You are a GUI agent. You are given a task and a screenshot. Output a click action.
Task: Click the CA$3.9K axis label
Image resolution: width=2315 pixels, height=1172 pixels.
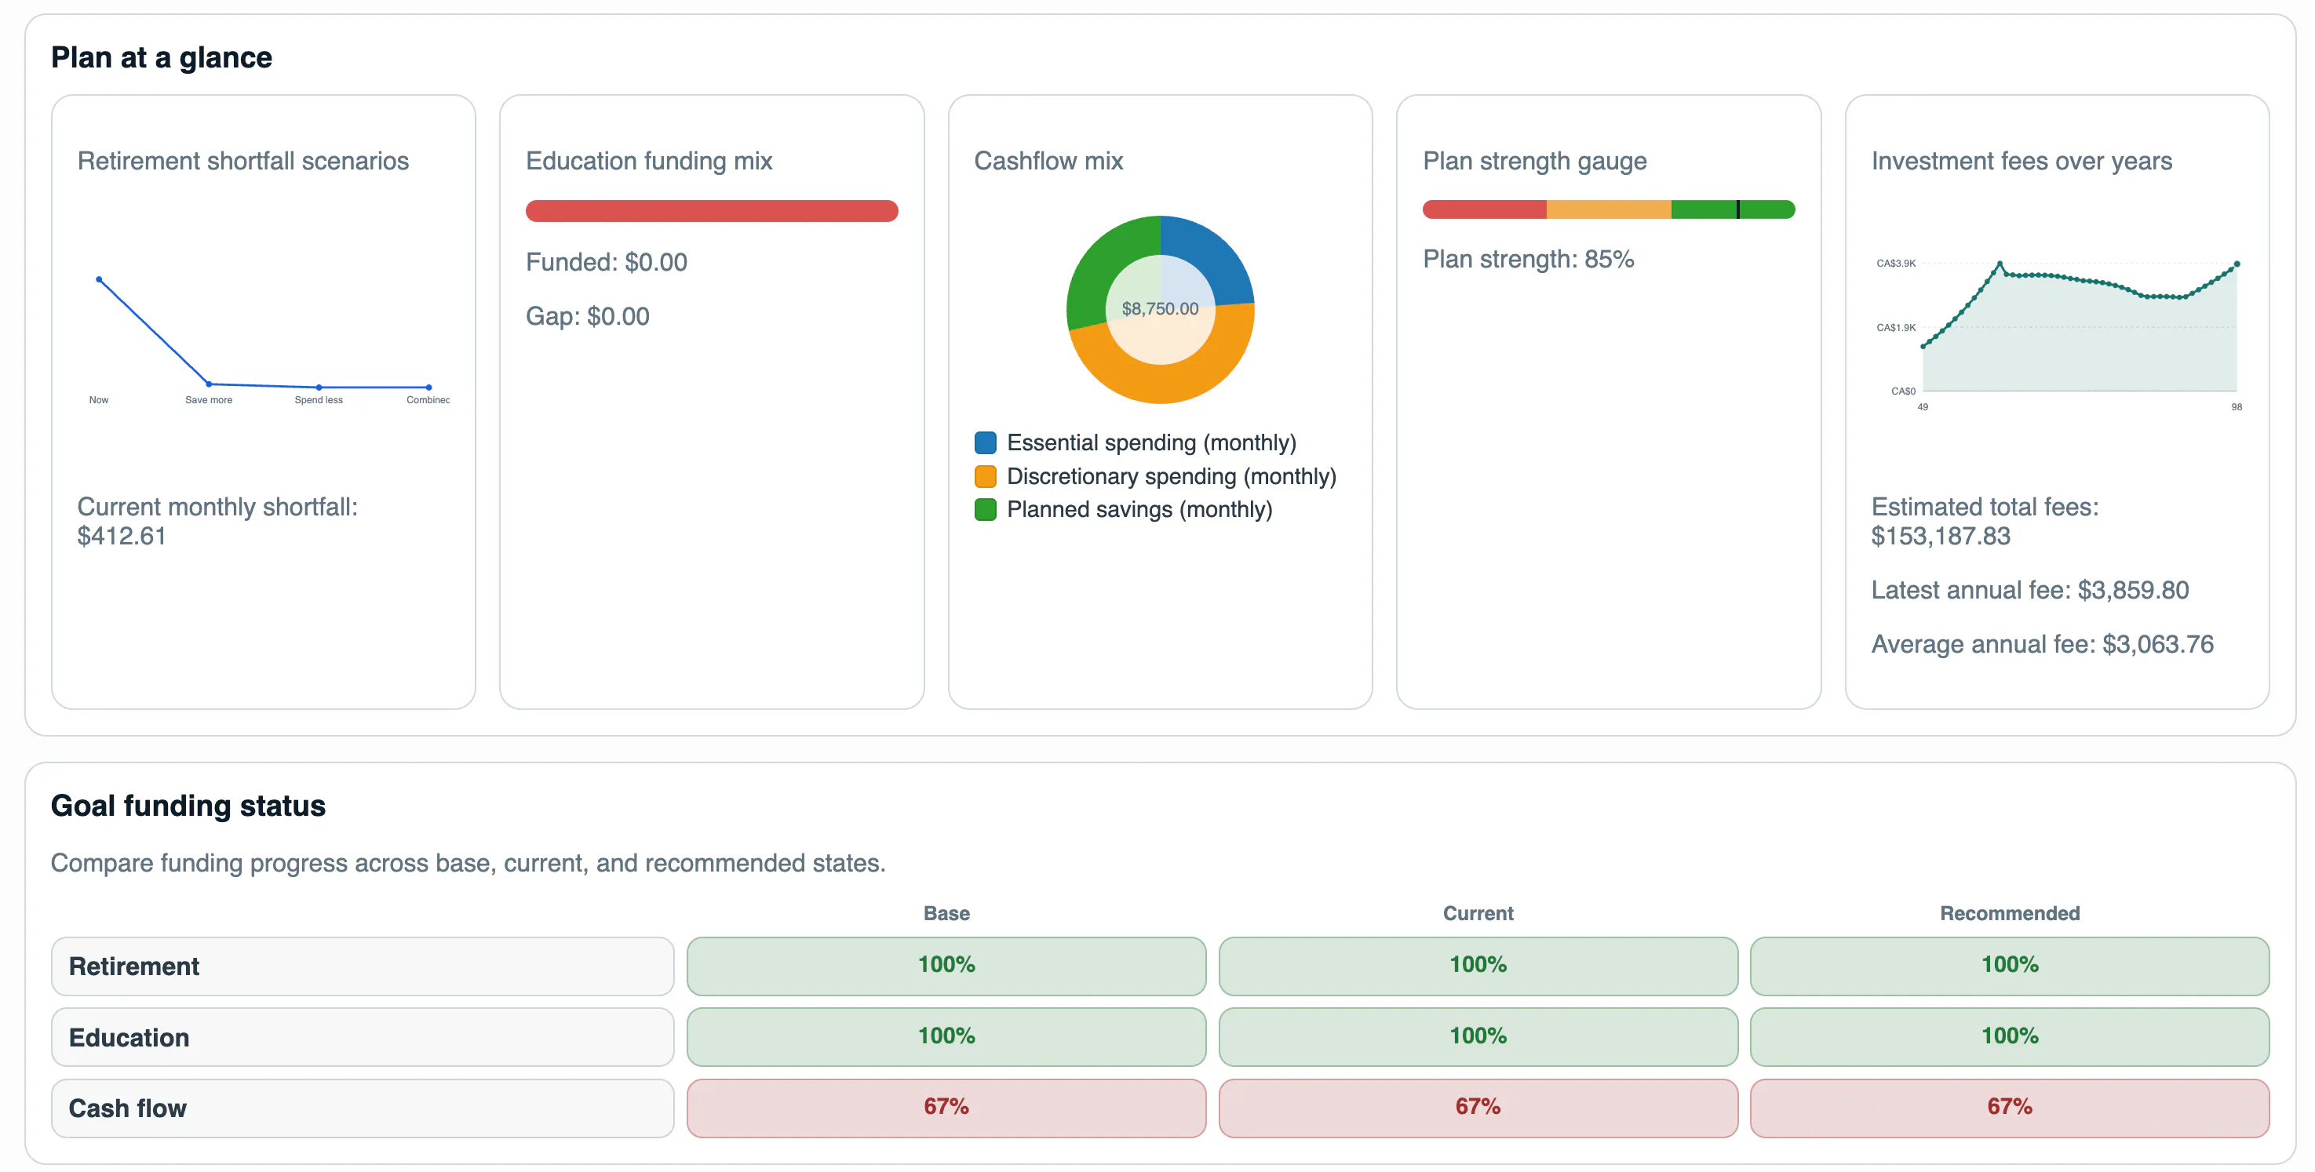[x=1895, y=263]
